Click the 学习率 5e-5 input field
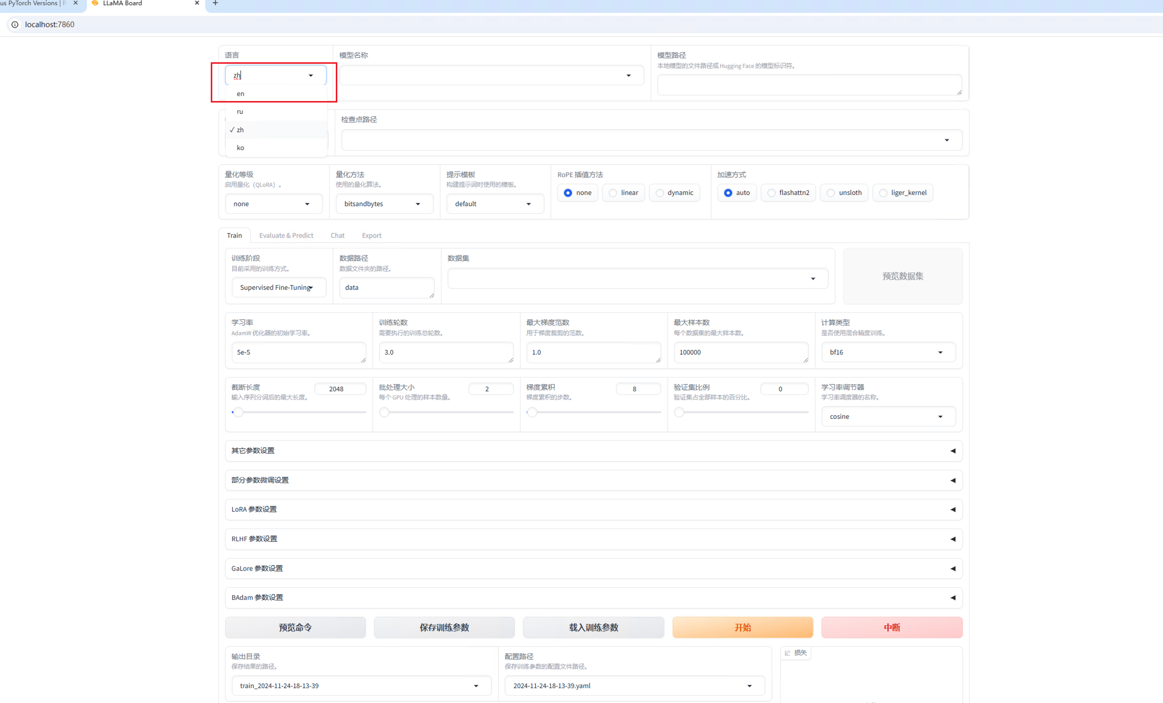Viewport: 1163px width, 703px height. point(298,353)
